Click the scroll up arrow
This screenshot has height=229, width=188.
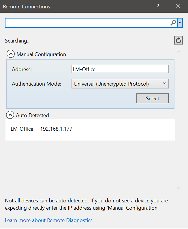point(179,52)
